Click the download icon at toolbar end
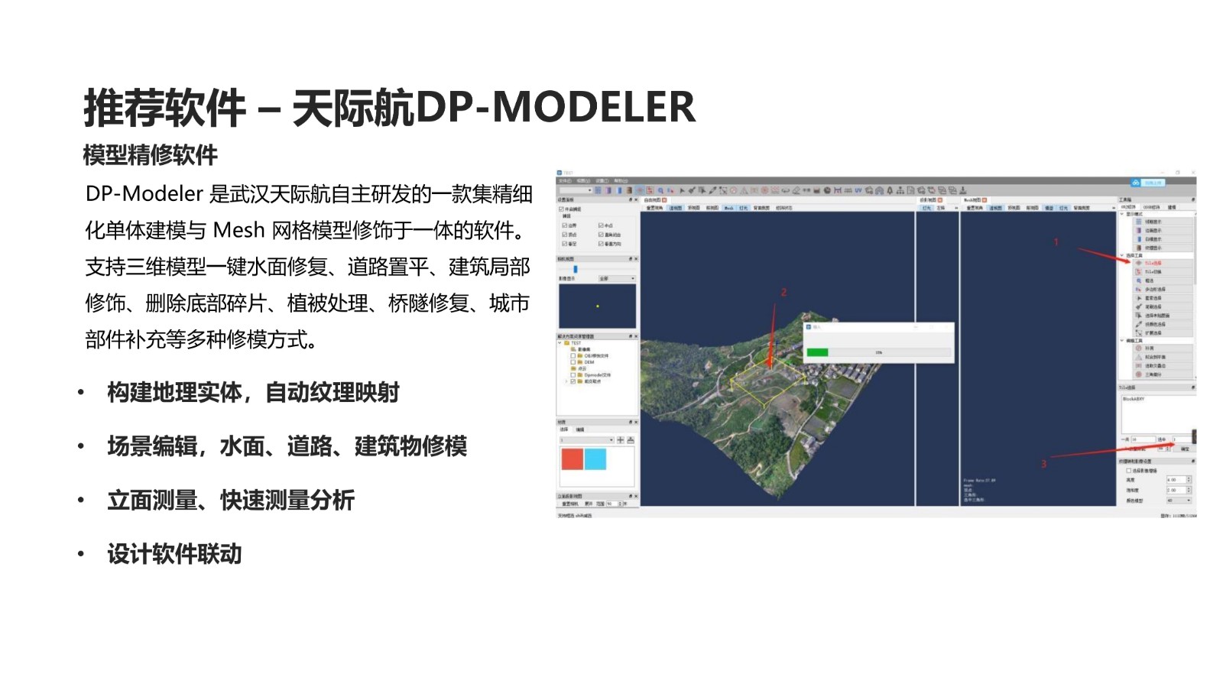This screenshot has height=687, width=1223. tap(963, 190)
